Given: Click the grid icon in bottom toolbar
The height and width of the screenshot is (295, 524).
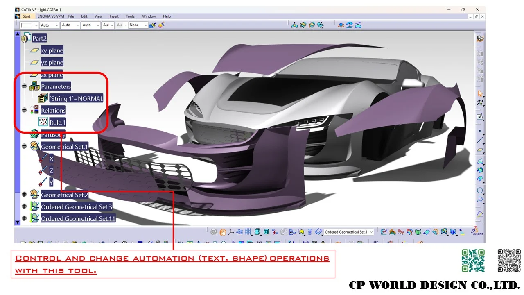Looking at the screenshot, I should 248,232.
